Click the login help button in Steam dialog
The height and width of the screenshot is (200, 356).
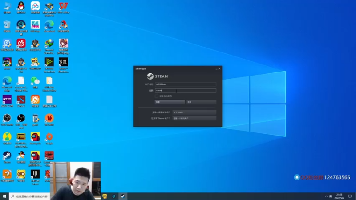(194, 112)
